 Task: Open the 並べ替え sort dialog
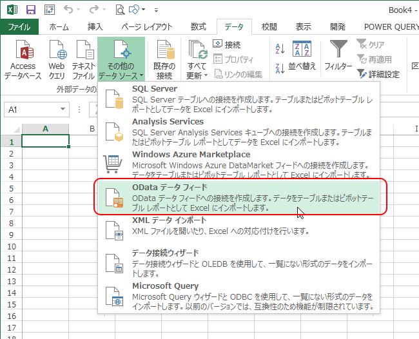click(302, 55)
